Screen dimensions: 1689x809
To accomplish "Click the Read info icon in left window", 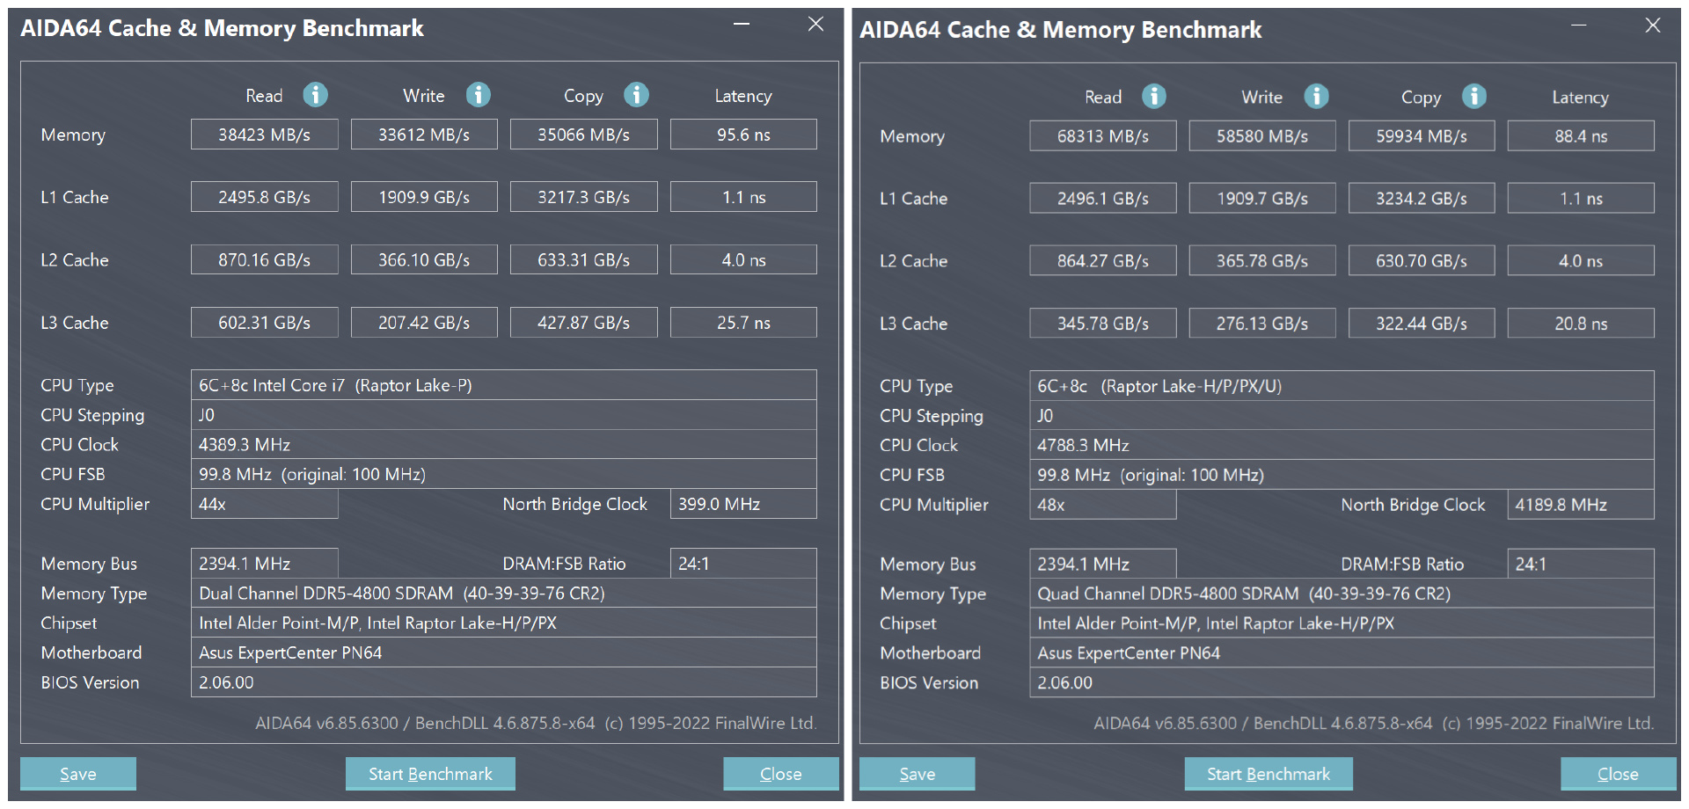I will pyautogui.click(x=315, y=95).
